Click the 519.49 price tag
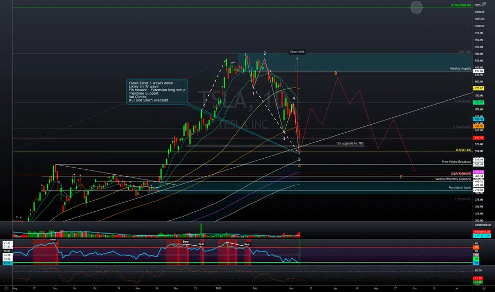 (479, 160)
